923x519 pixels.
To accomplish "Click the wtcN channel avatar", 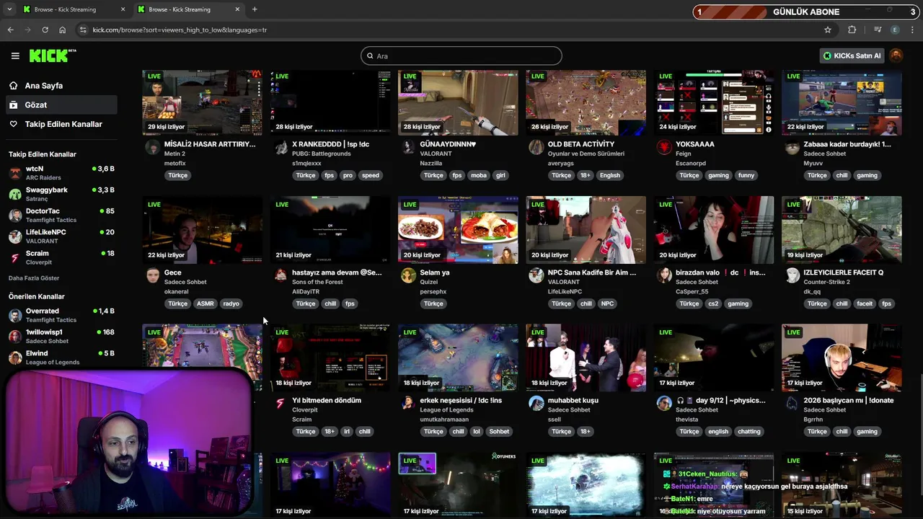I will (15, 173).
